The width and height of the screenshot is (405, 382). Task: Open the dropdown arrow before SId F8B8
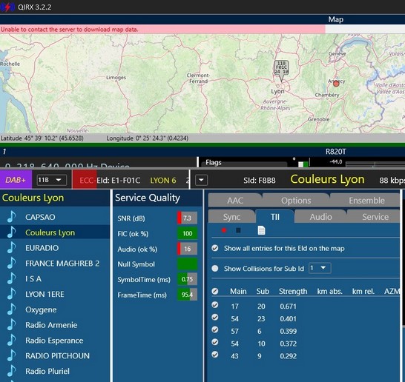[201, 180]
